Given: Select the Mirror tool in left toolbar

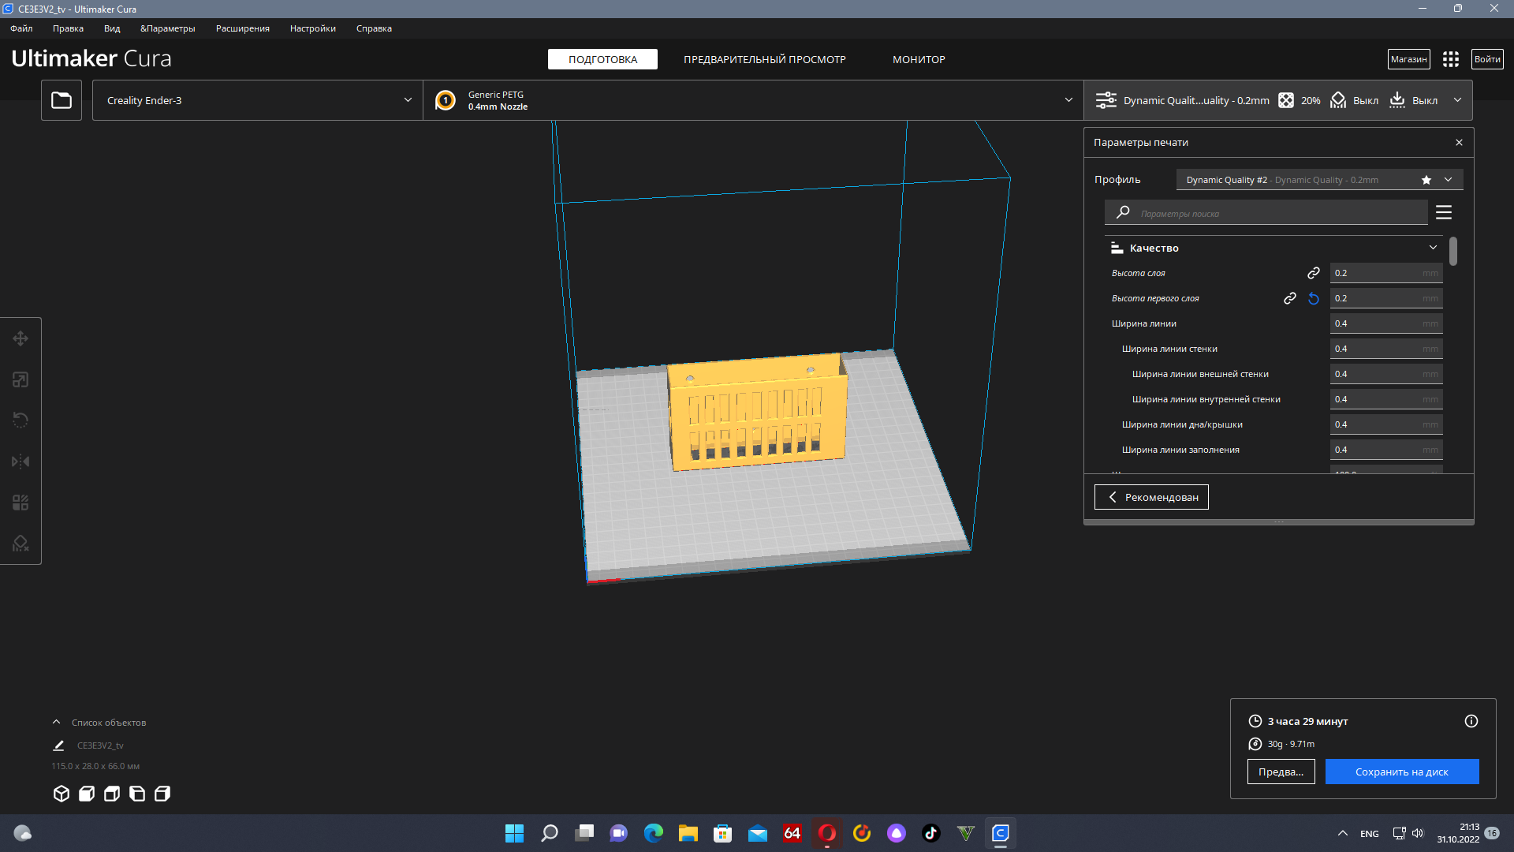Looking at the screenshot, I should point(21,461).
